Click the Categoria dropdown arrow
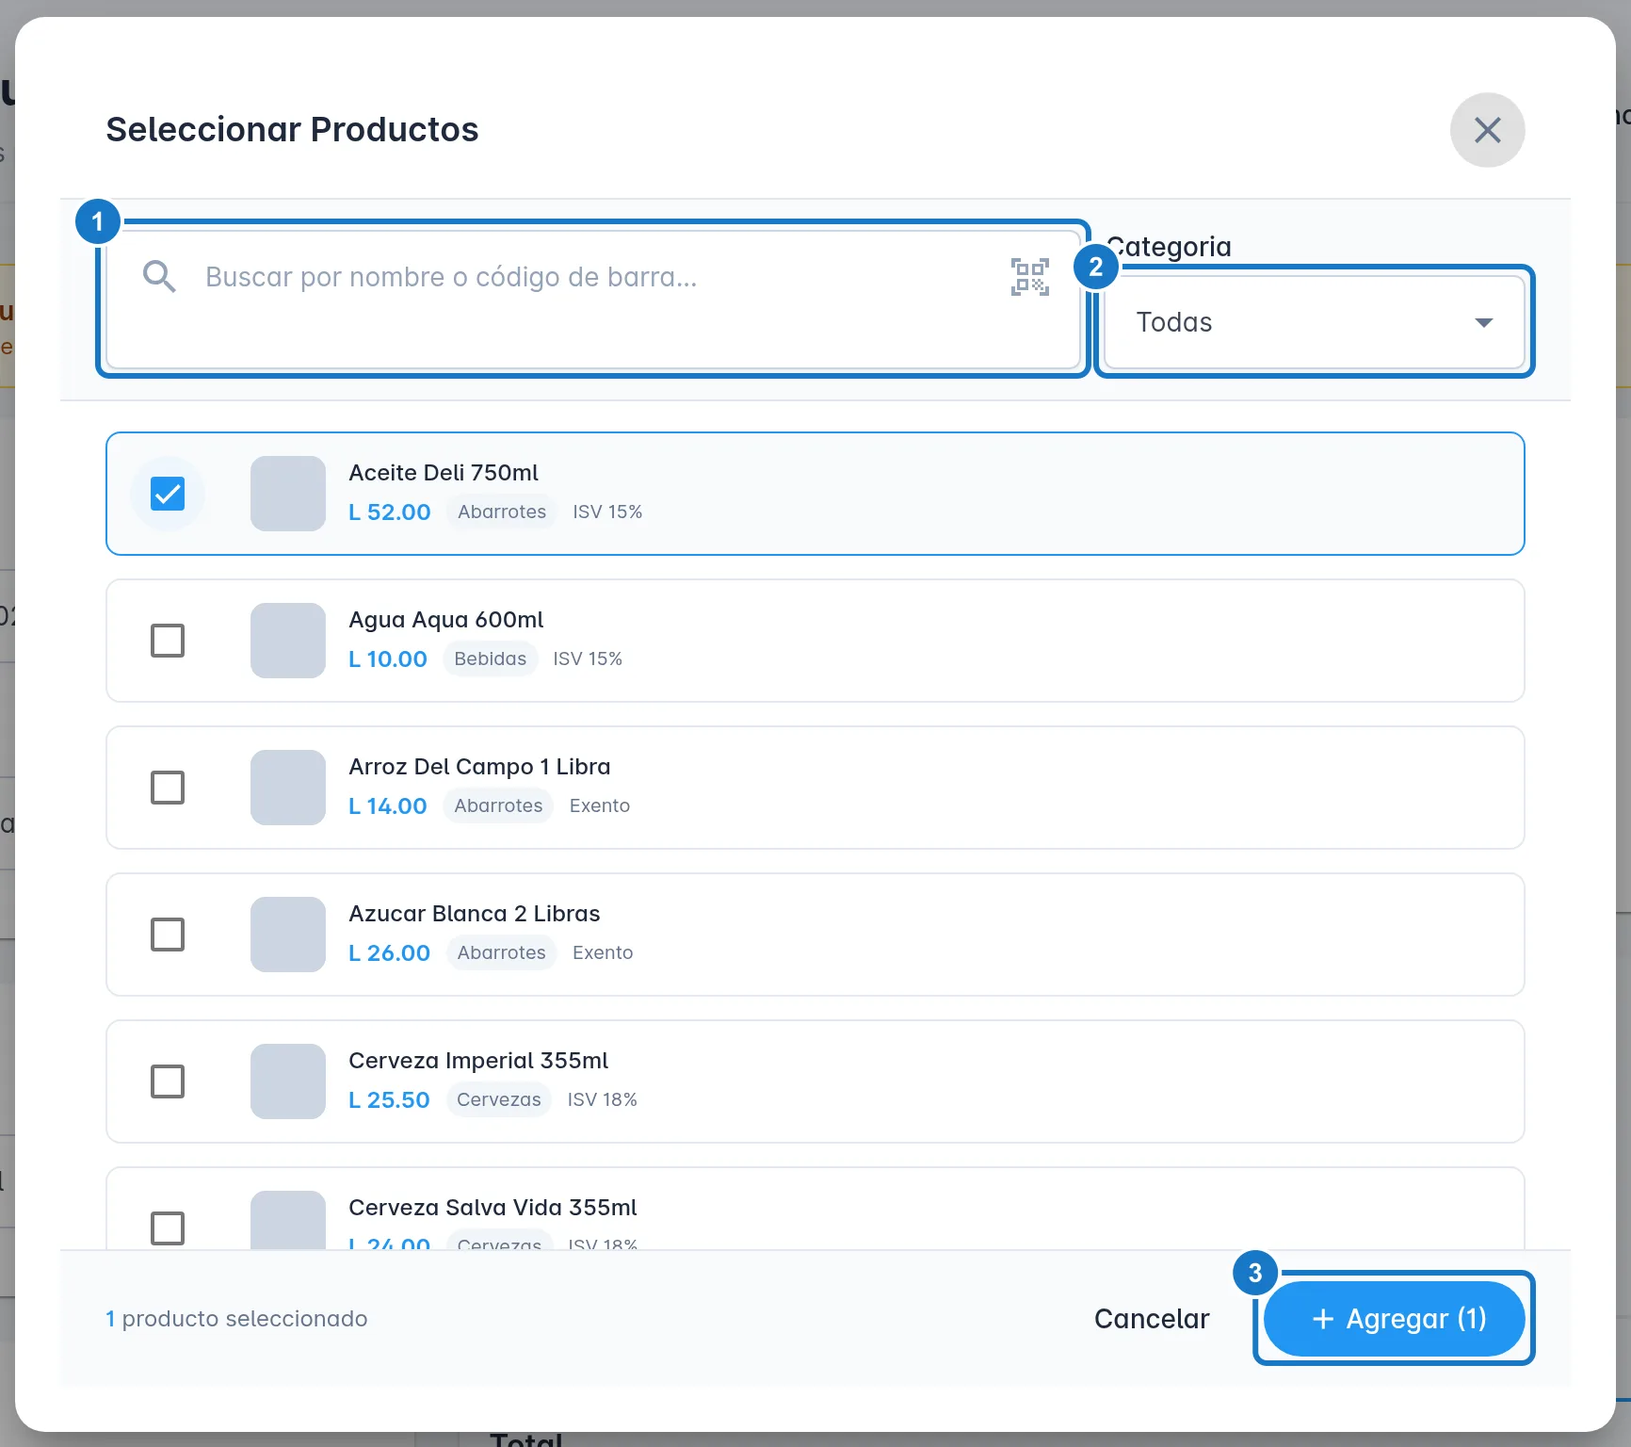1631x1447 pixels. pos(1483,322)
